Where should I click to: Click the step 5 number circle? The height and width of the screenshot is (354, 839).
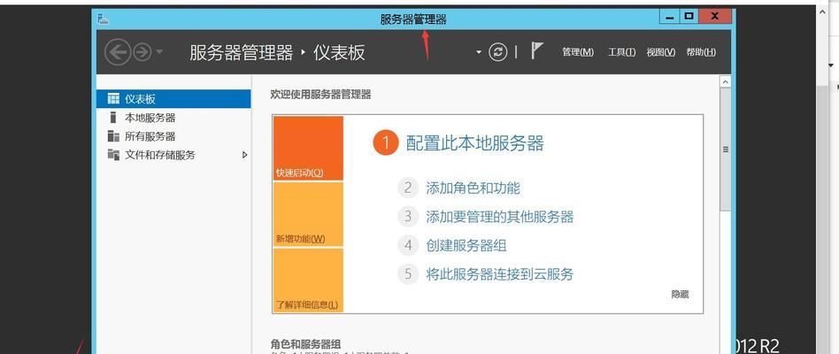[408, 274]
